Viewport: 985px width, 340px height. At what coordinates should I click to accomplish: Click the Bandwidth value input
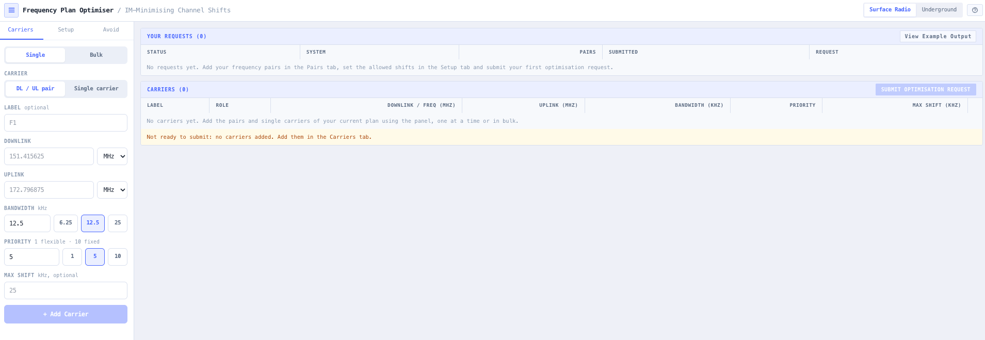pos(27,223)
